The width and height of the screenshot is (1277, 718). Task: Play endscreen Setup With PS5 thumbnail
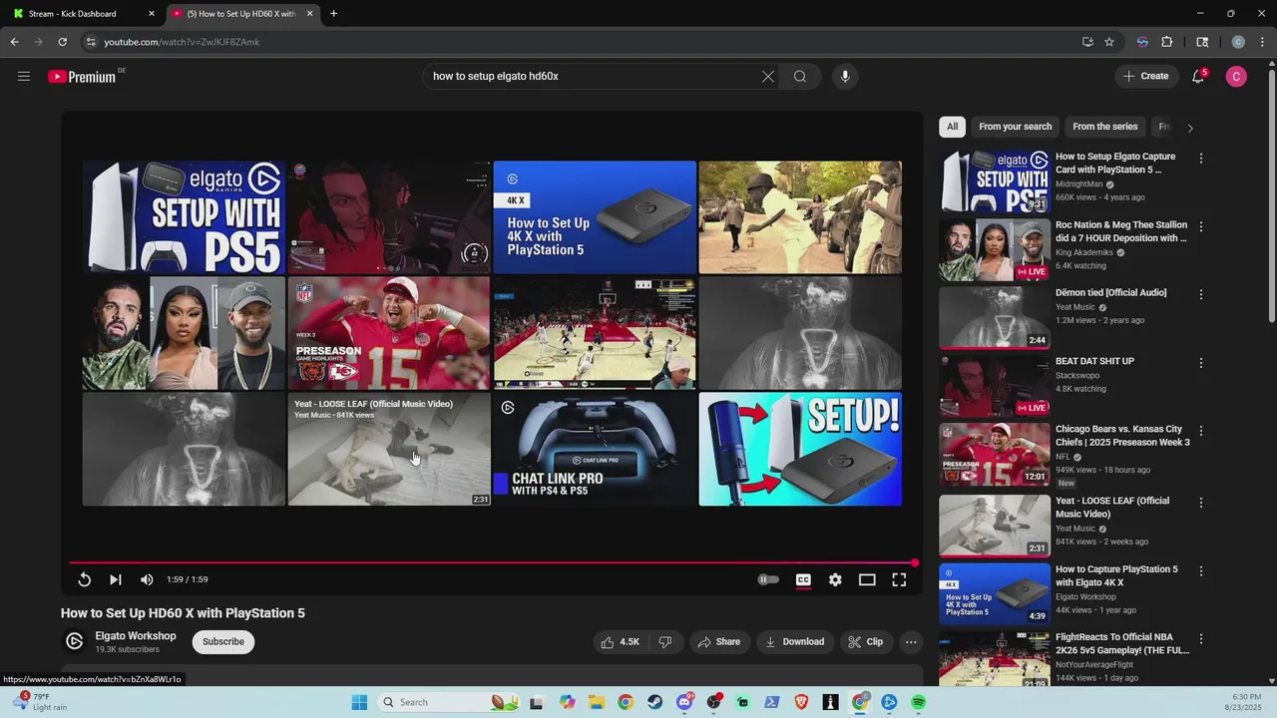[184, 217]
